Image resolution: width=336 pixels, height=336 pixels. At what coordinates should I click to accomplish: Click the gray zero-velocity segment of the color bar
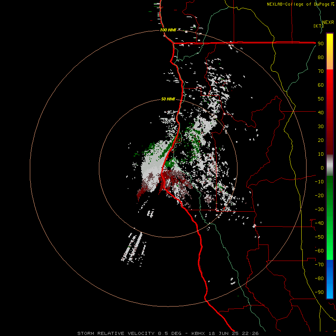330,165
